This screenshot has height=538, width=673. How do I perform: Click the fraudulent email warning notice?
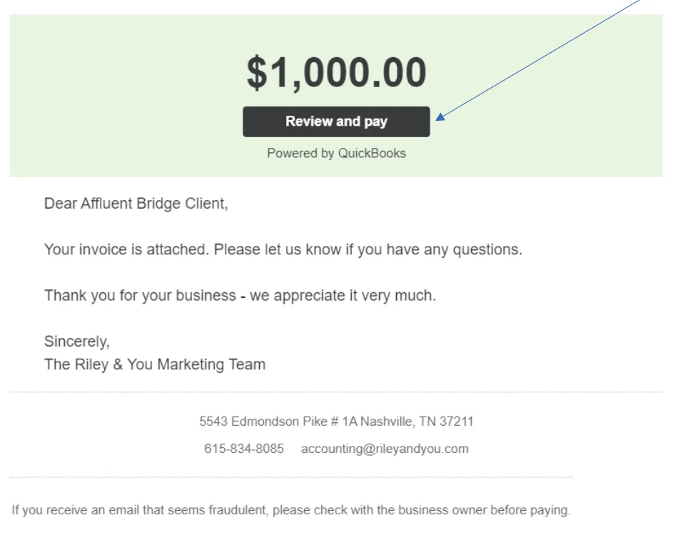click(x=291, y=510)
